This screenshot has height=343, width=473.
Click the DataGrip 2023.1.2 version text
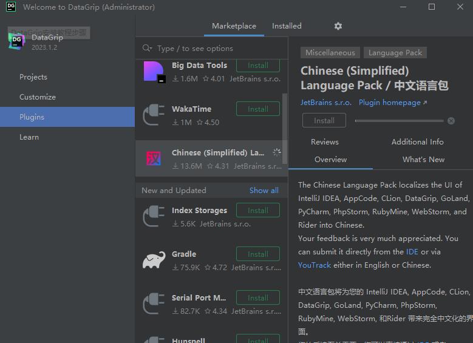(x=44, y=47)
